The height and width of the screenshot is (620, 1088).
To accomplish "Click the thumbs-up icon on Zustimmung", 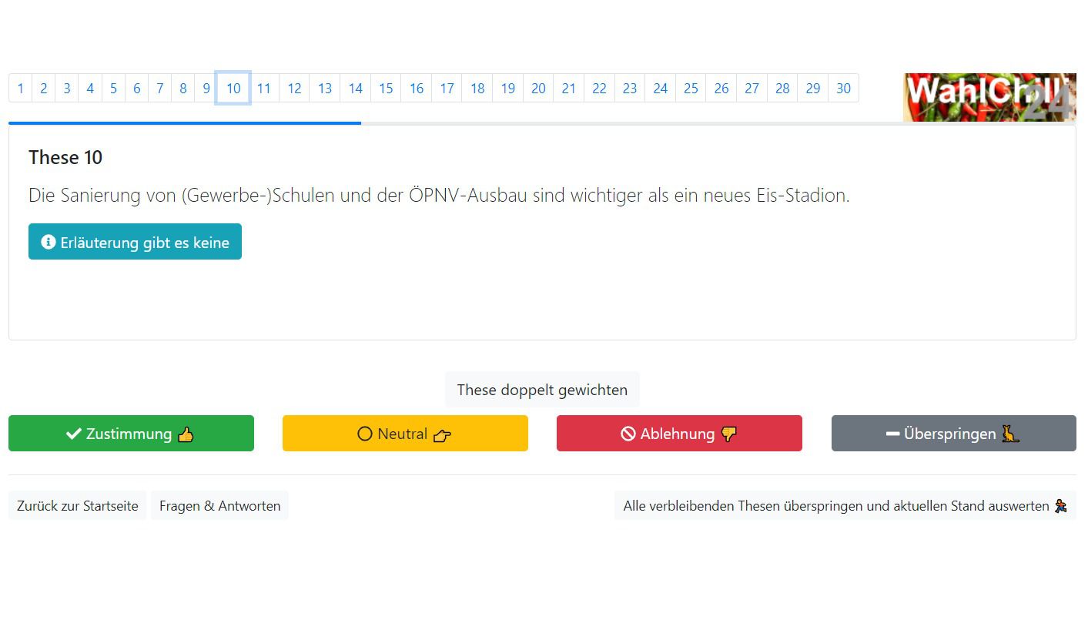I will [186, 434].
